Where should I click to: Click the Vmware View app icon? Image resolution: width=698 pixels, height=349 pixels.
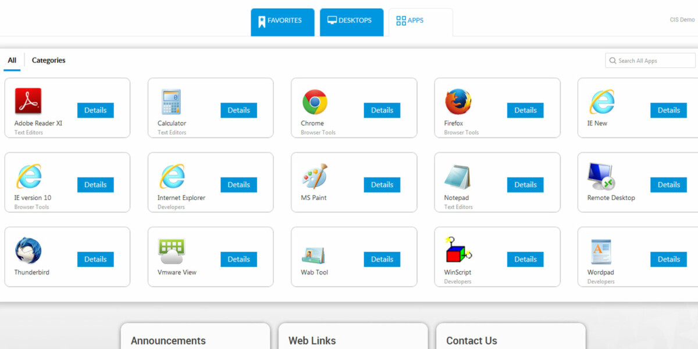172,251
